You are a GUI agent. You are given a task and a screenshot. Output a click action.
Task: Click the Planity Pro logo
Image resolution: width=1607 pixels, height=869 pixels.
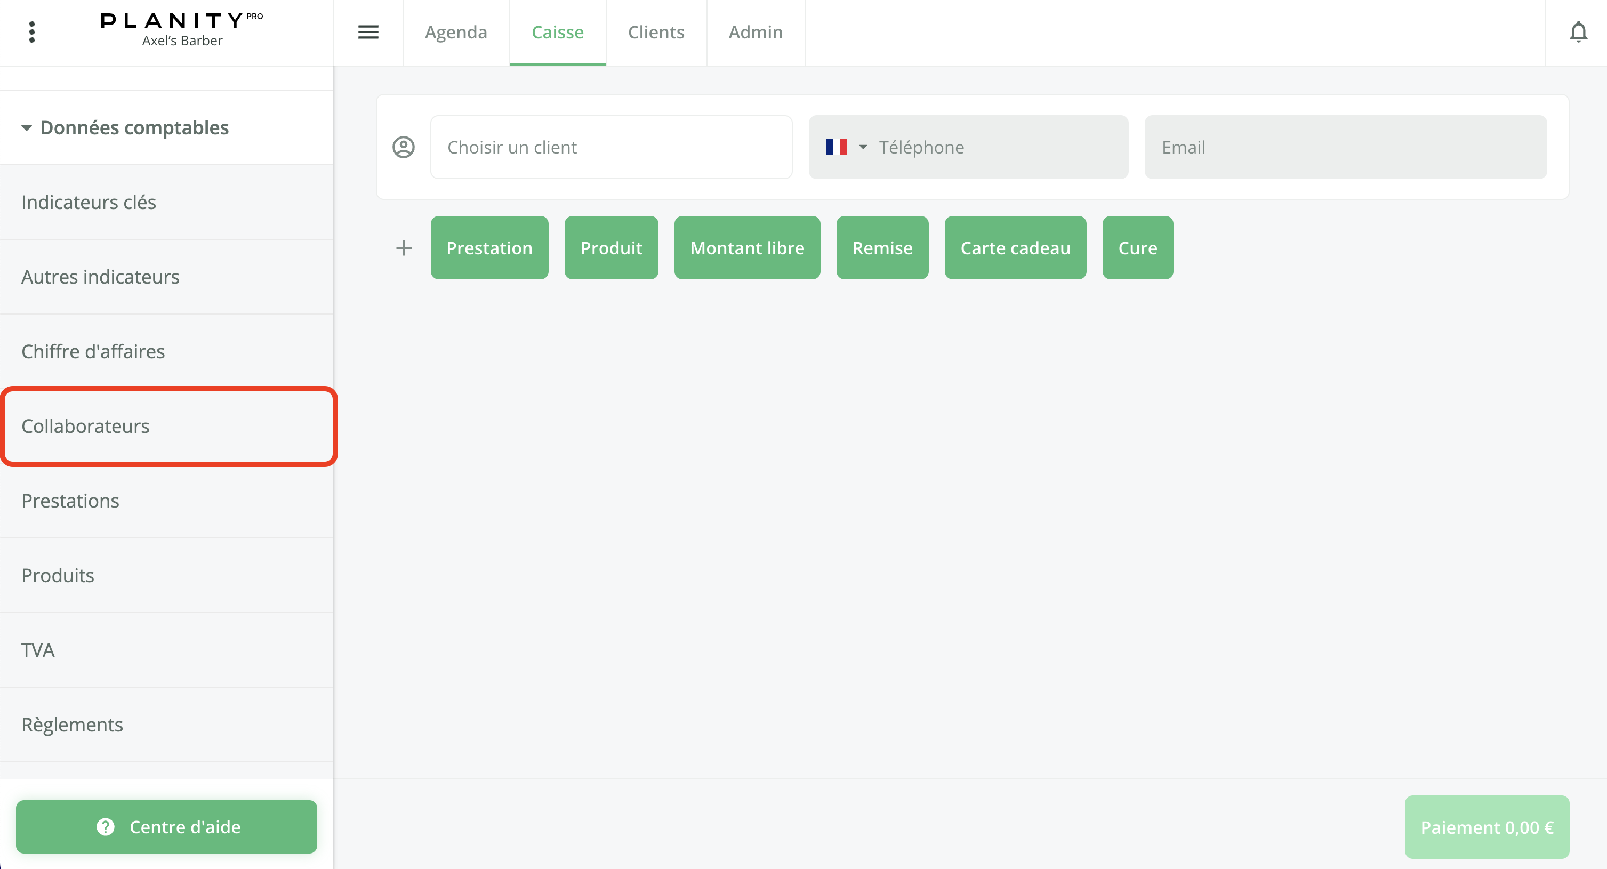181,29
